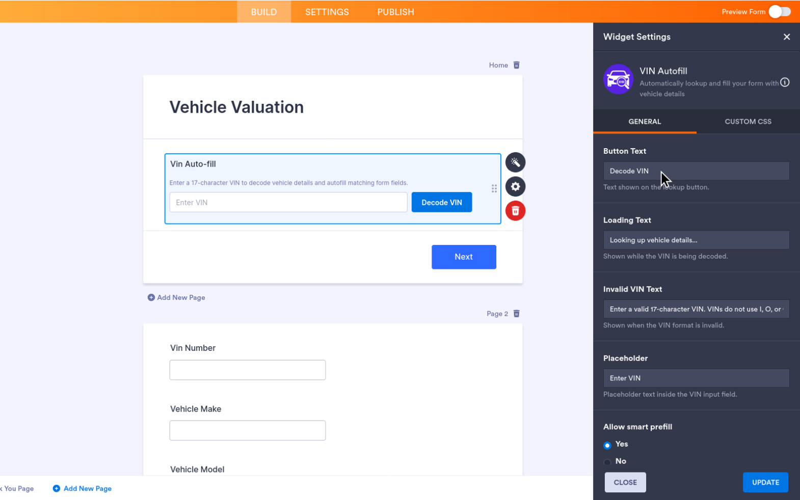
Task: Click the Page 2 label
Action: pyautogui.click(x=497, y=314)
